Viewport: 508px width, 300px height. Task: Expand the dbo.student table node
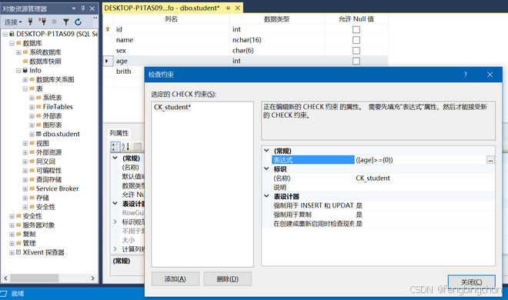pyautogui.click(x=32, y=134)
